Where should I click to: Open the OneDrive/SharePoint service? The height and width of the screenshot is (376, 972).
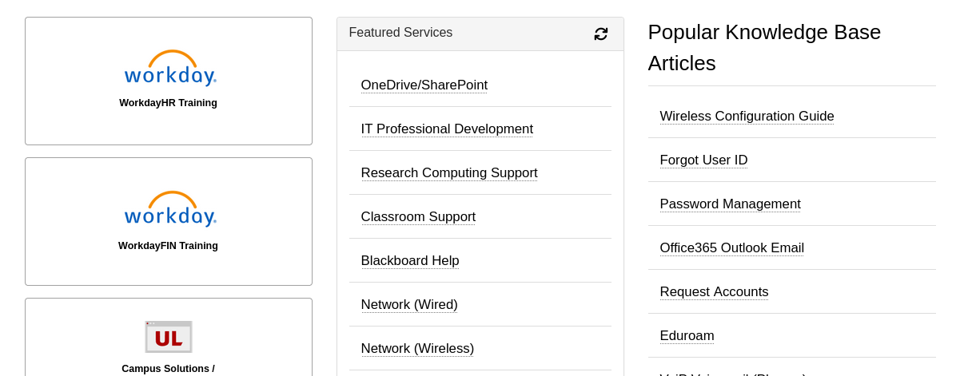pyautogui.click(x=424, y=85)
